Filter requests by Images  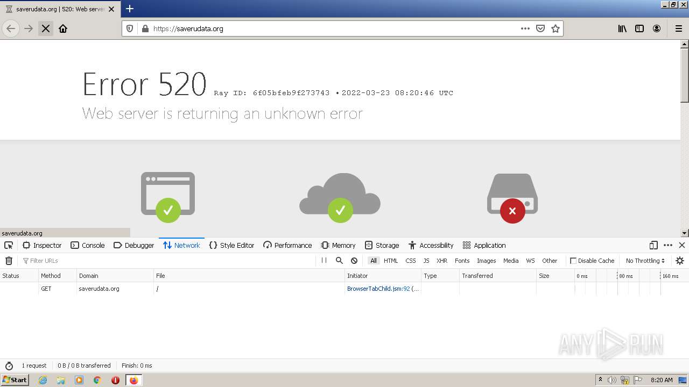click(x=487, y=261)
